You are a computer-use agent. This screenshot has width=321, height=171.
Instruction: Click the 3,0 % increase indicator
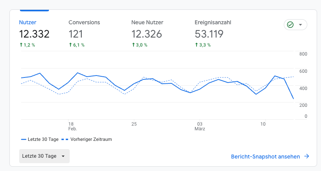click(139, 45)
